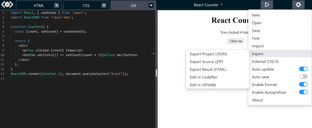Switch to the HTML editor tab
The height and width of the screenshot is (128, 312).
click(39, 5)
